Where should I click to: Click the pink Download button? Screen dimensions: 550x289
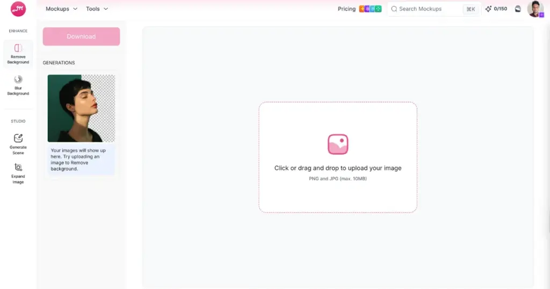[82, 37]
